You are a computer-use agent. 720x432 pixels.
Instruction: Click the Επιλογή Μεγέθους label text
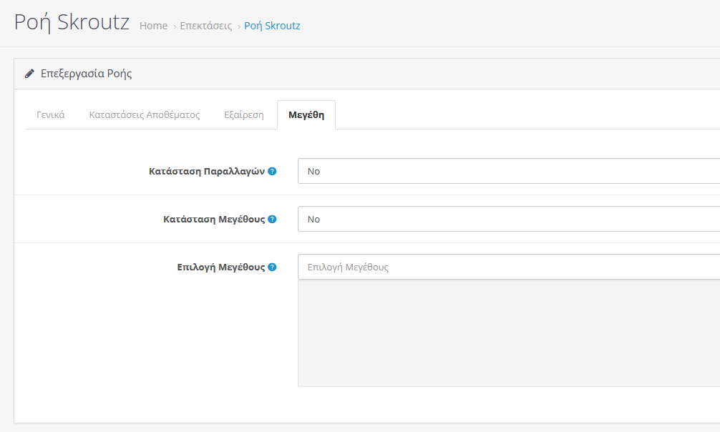coord(221,267)
